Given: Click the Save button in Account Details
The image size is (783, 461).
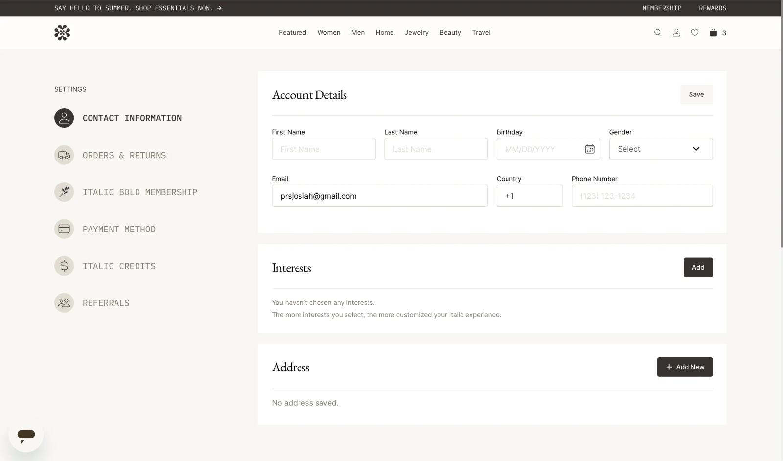Looking at the screenshot, I should coord(696,94).
